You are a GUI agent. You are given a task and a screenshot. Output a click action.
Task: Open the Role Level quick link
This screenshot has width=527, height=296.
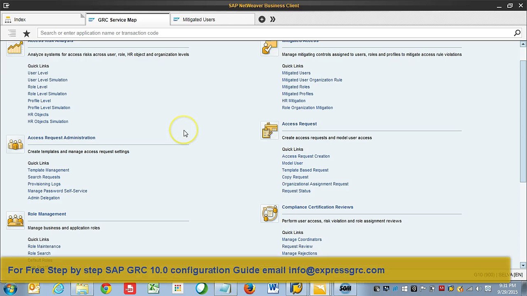click(x=37, y=87)
